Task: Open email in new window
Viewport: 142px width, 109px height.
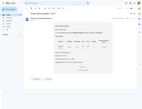Action: point(134,14)
